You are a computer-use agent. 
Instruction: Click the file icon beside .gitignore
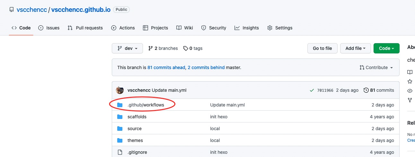pos(120,152)
